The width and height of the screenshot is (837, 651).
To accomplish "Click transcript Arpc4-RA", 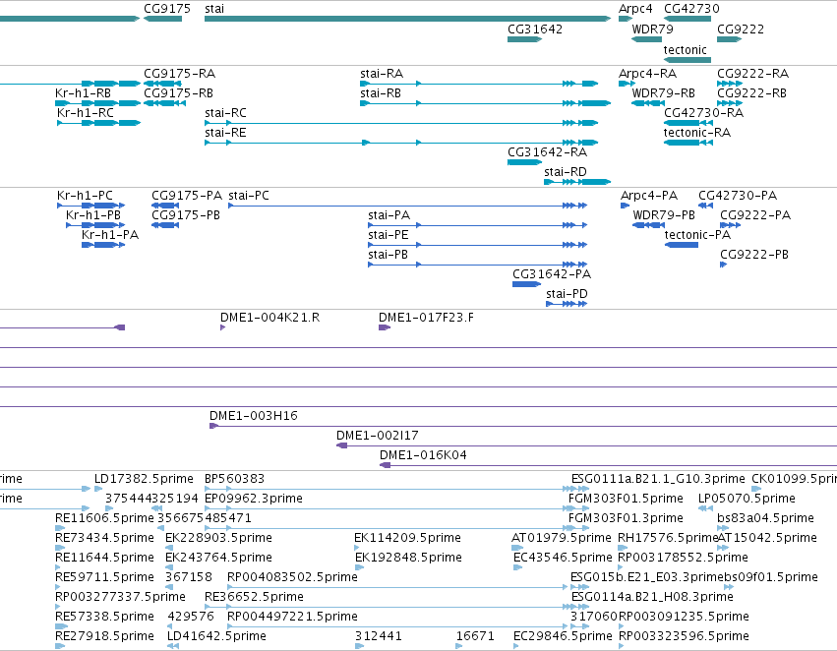I will (627, 84).
